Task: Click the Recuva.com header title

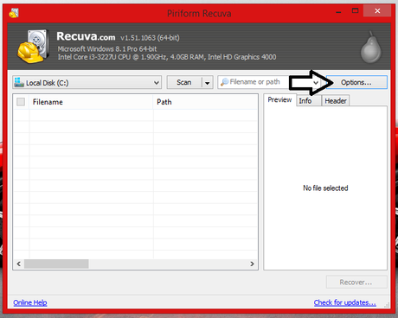Action: pyautogui.click(x=86, y=36)
